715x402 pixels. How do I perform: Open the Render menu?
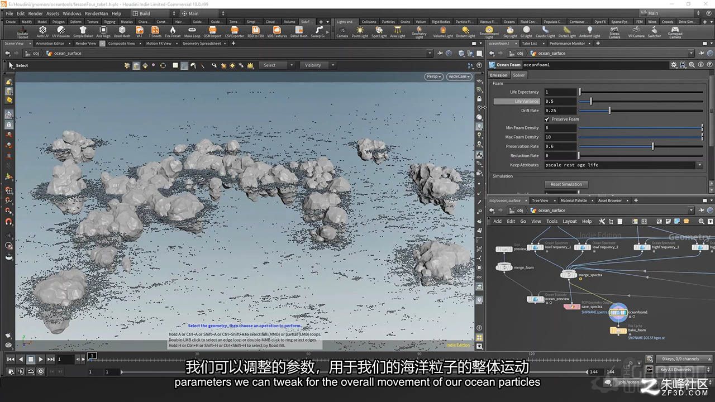point(35,13)
